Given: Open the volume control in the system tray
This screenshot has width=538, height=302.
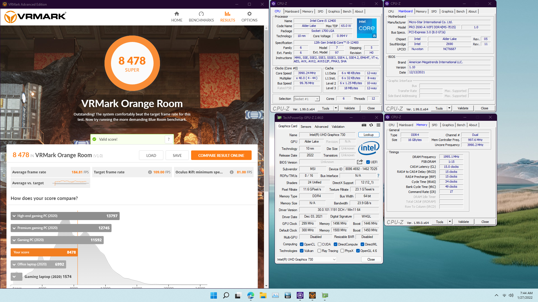Looking at the screenshot, I should 511,295.
